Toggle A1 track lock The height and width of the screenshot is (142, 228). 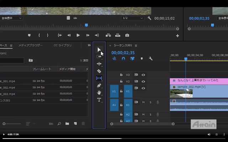coord(121,105)
